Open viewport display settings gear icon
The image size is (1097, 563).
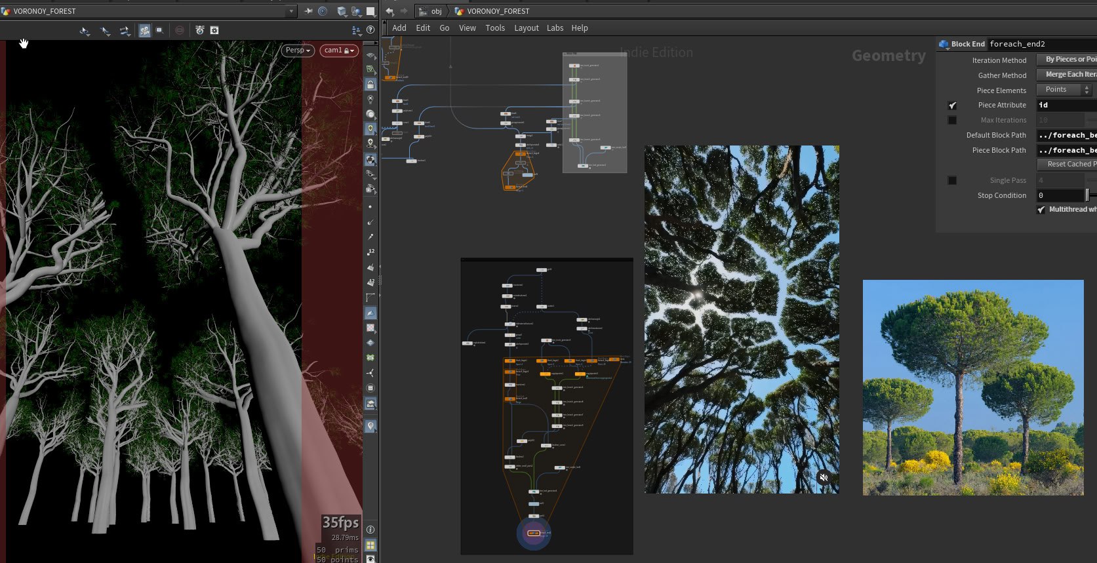click(x=214, y=30)
